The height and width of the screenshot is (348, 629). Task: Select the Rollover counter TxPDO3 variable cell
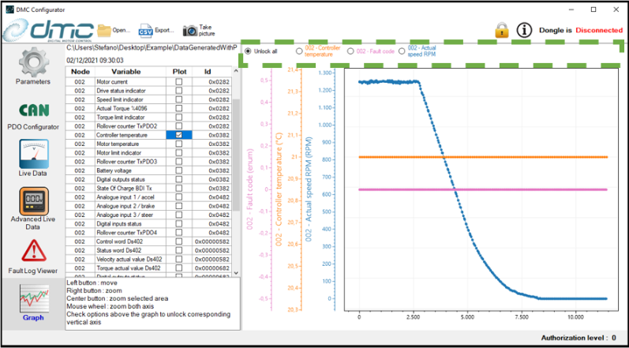[130, 162]
